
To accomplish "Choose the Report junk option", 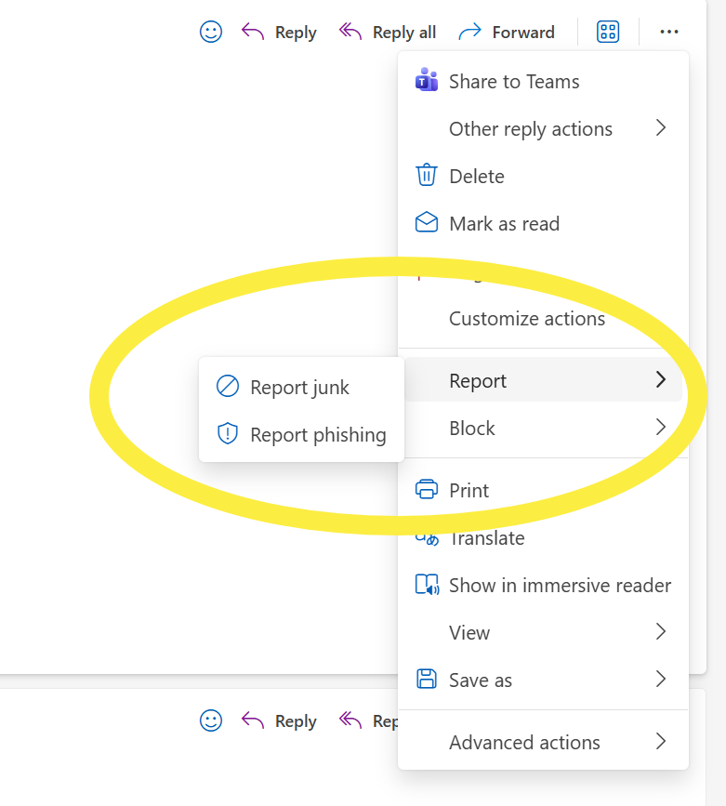I will tap(299, 387).
